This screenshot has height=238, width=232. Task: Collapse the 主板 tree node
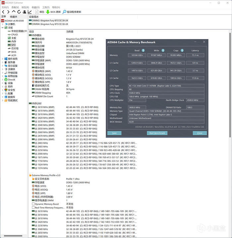click(2, 28)
